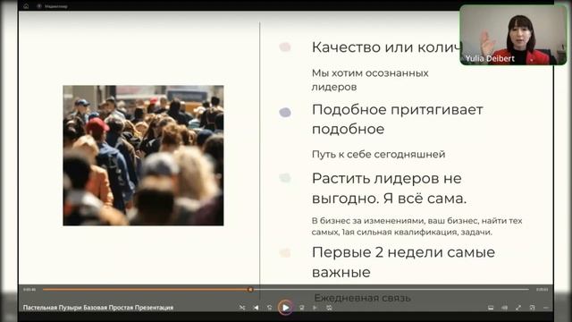Click the total duration label

point(543,290)
